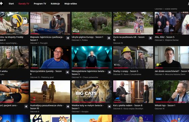Open Życie na pustkowiu UK family thumbnail
The image size is (189, 122).
tap(133, 23)
